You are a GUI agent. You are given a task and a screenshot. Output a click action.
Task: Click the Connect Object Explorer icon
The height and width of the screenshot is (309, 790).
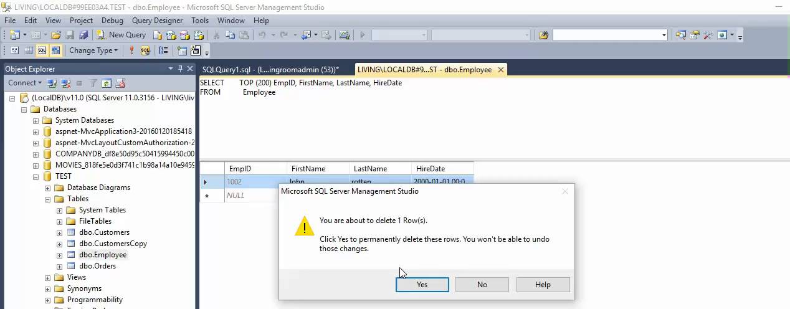click(x=52, y=83)
